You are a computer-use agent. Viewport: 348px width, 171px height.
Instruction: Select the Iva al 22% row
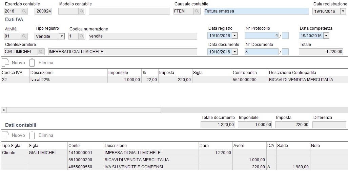[174, 80]
